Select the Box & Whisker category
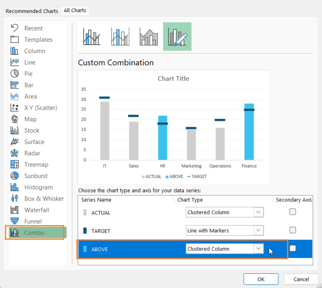Screen dimensions: 322x288 click(x=44, y=198)
